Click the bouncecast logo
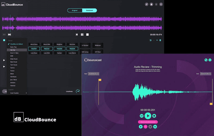The width and height of the screenshot is (214, 136). pos(93,60)
